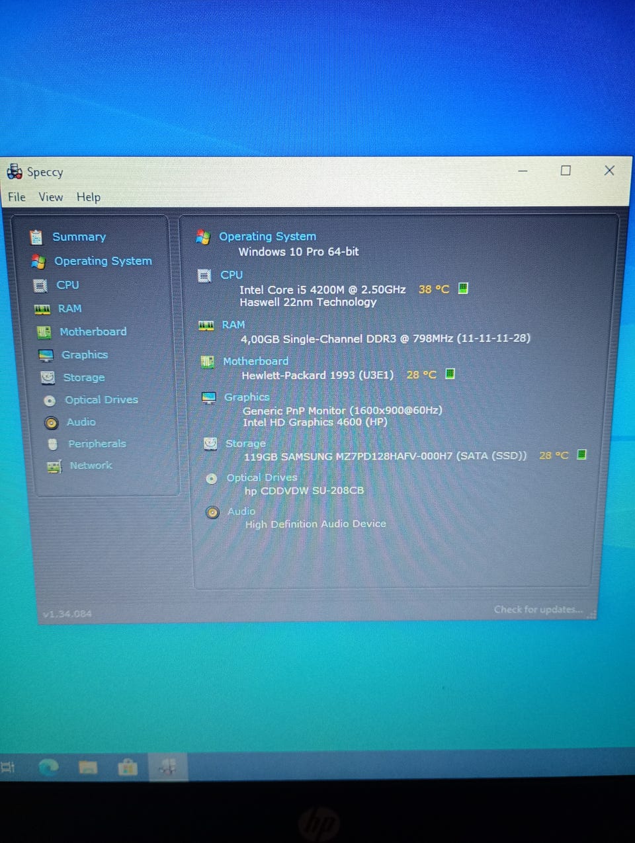635x843 pixels.
Task: Open the File menu
Action: [x=17, y=197]
